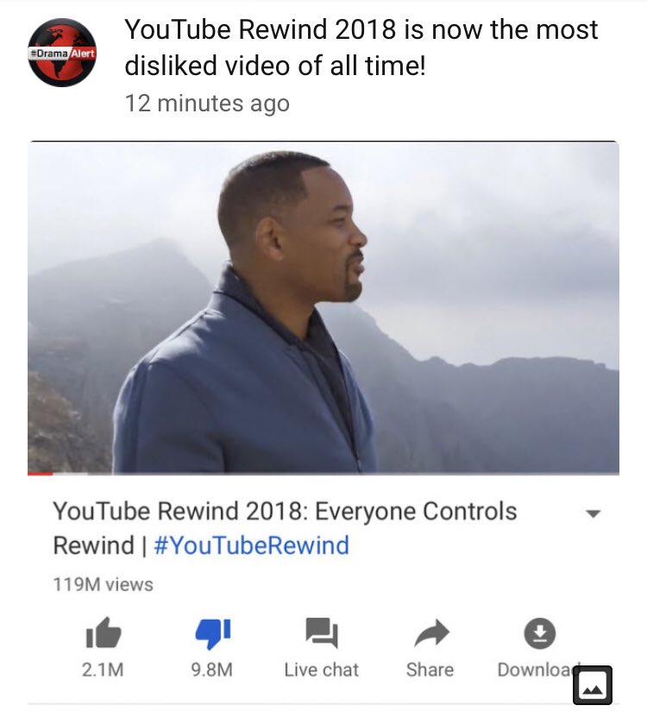Tap the Download arrow circle icon
The image size is (647, 712).
[539, 633]
